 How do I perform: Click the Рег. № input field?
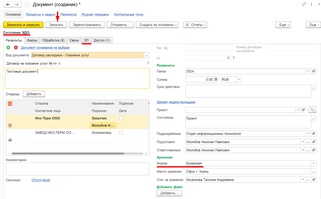(x=210, y=48)
